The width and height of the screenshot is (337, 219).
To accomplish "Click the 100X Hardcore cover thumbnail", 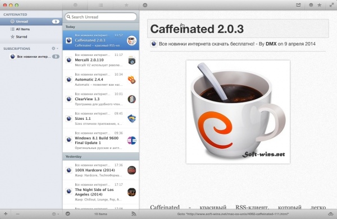I will coord(131,170).
